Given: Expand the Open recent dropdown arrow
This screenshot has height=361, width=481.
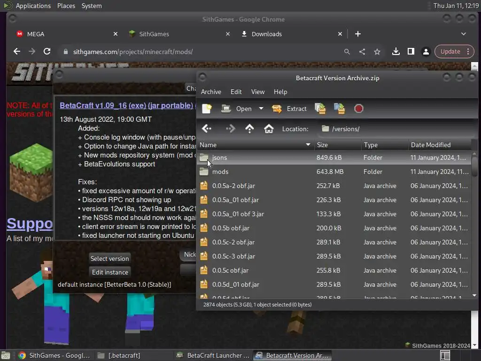Looking at the screenshot, I should click(261, 109).
